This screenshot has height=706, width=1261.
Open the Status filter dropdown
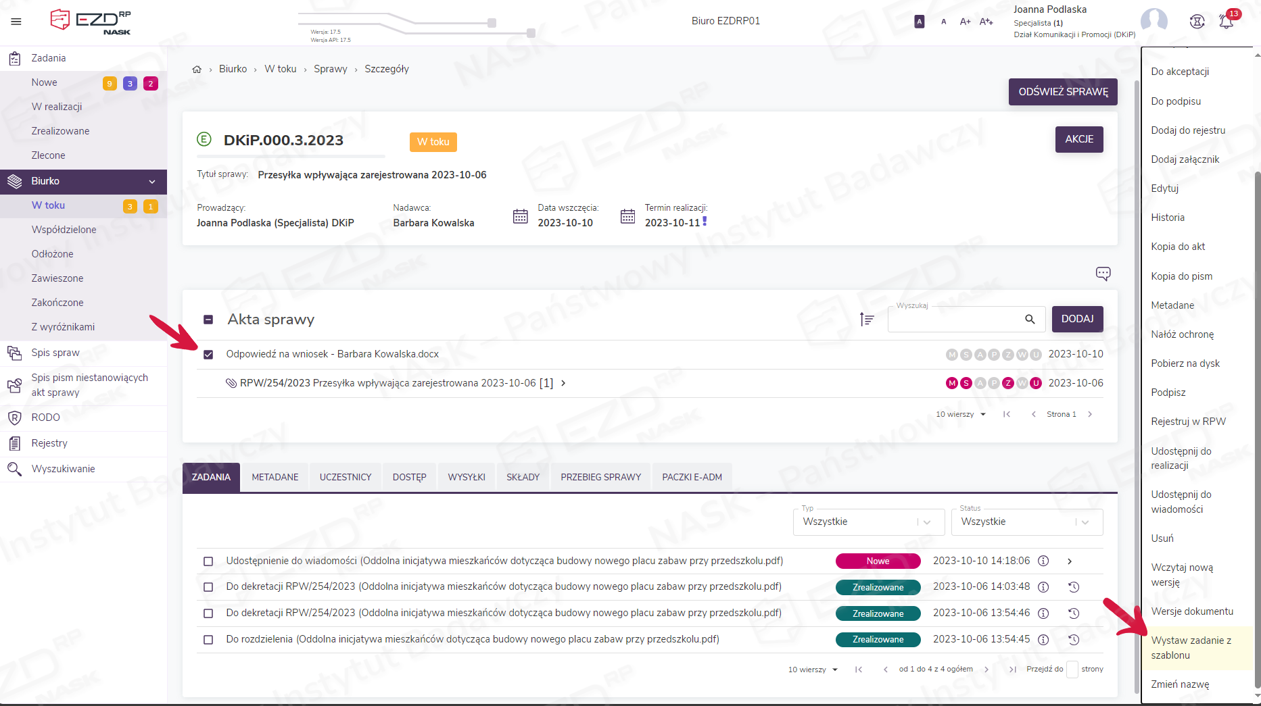[1026, 522]
